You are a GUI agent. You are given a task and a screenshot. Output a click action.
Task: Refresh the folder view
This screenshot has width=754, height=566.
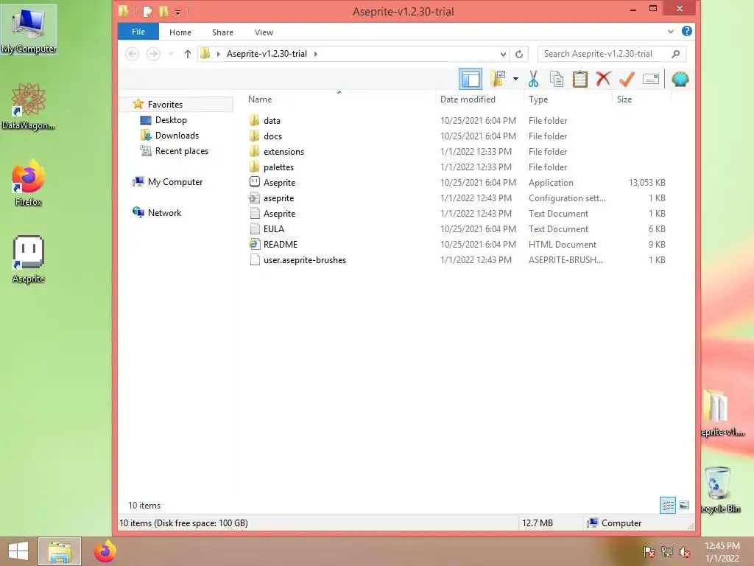click(519, 54)
